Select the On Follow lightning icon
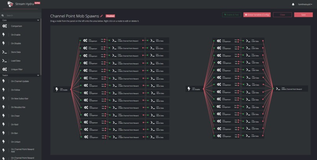This screenshot has width=317, height=160. (x=4, y=90)
